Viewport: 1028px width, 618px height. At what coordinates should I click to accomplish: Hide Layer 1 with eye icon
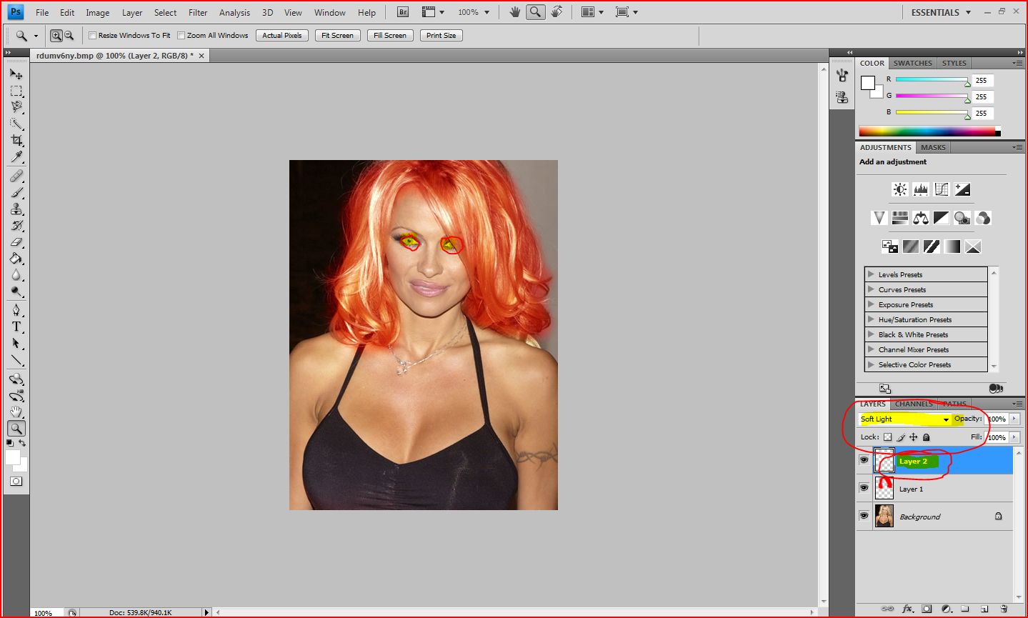coord(864,488)
